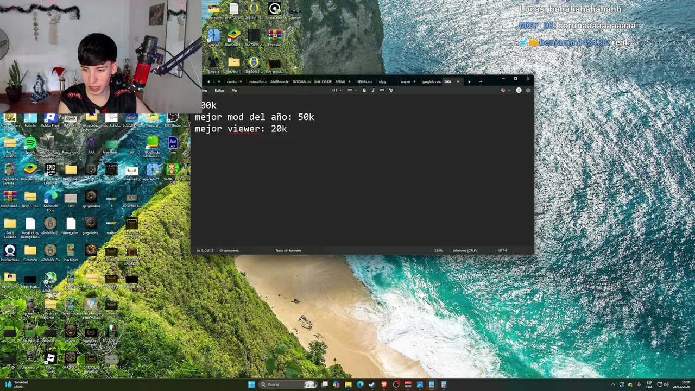Open the account profile icon in Notepad
Viewport: 695px width, 391px height.
519,90
